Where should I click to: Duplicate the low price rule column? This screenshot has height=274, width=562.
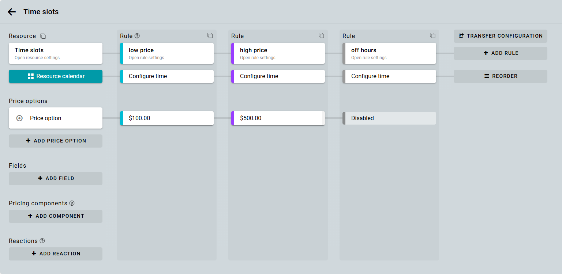[210, 35]
